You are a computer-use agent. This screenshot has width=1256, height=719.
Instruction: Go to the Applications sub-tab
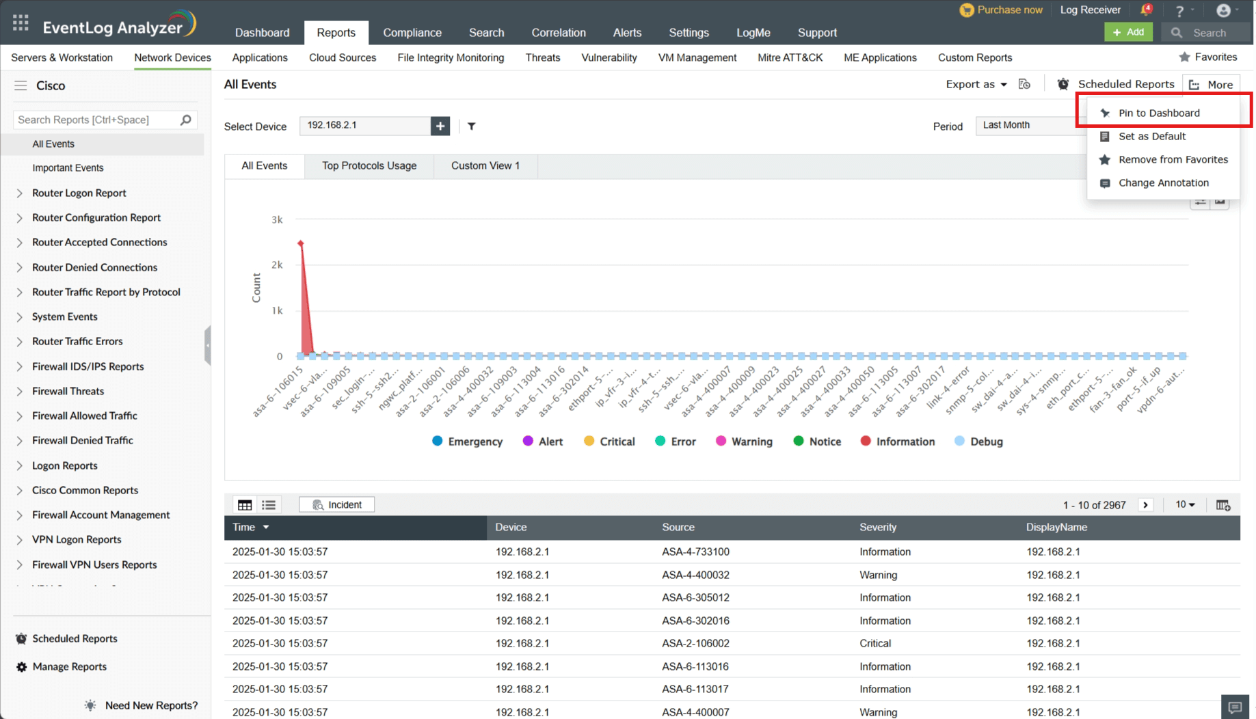[x=260, y=57]
